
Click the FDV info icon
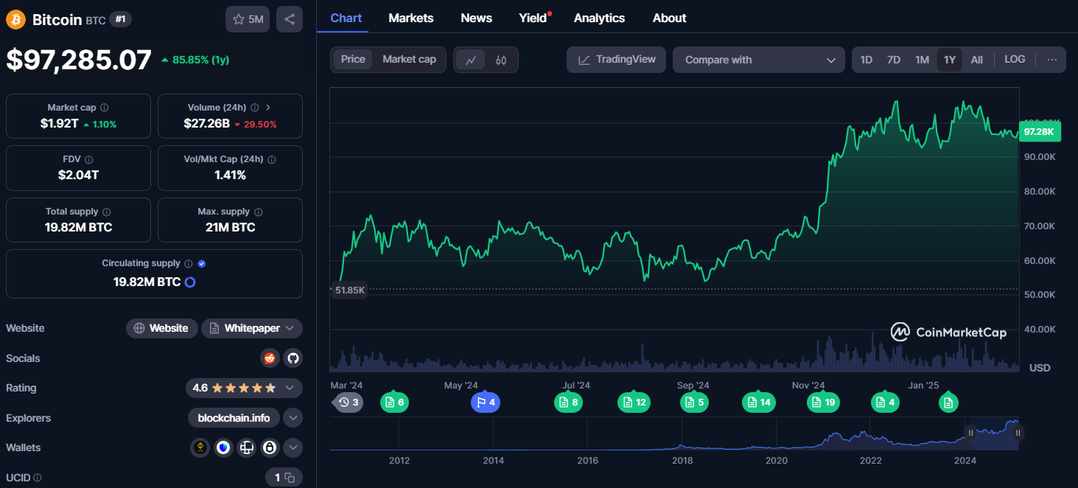tap(89, 159)
